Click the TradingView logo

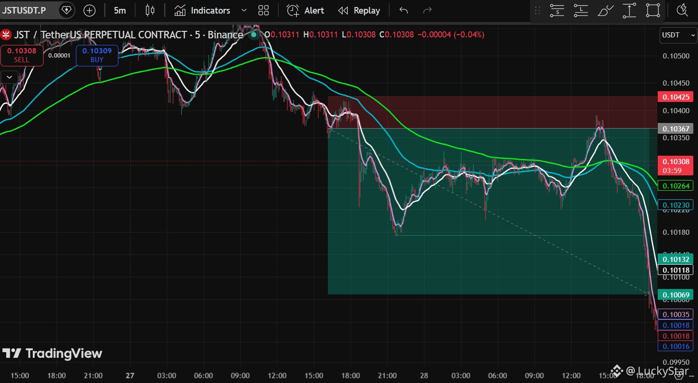[x=52, y=354]
